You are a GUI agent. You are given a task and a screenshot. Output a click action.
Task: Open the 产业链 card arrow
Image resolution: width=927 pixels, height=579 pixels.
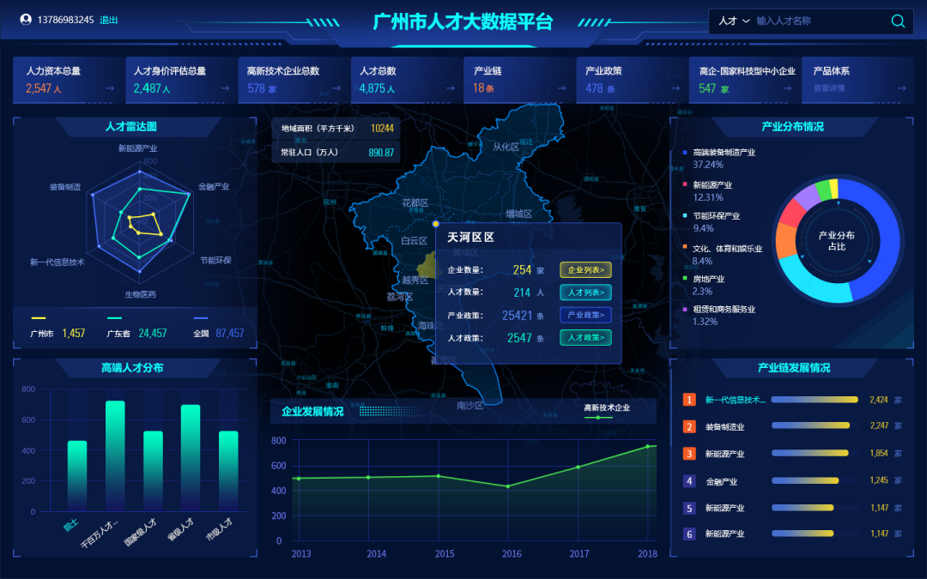pos(562,88)
